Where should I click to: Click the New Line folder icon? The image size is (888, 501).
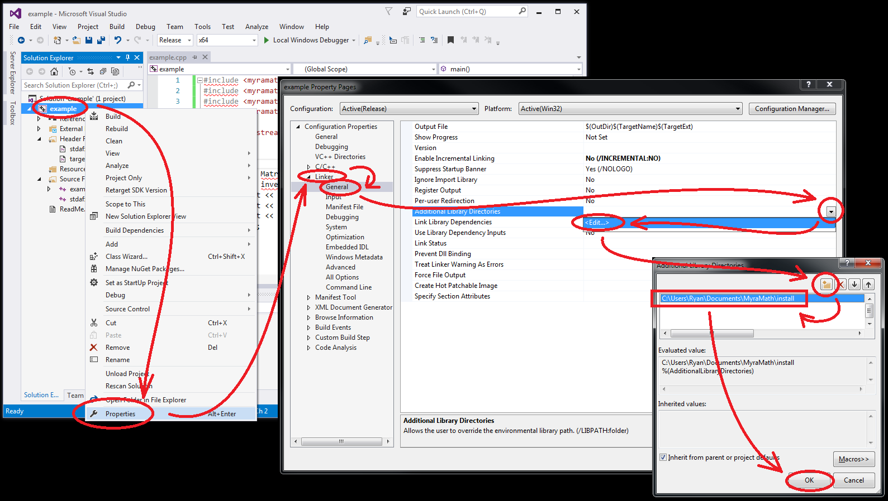point(826,285)
